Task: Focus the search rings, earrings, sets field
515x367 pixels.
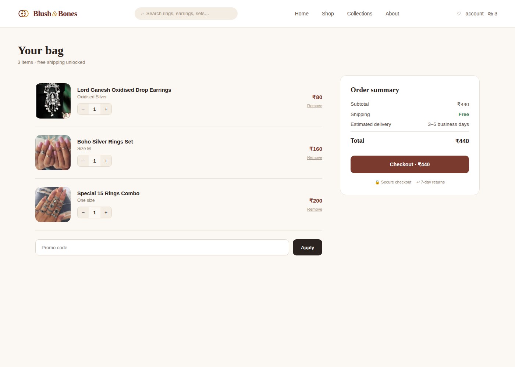Action: tap(186, 14)
